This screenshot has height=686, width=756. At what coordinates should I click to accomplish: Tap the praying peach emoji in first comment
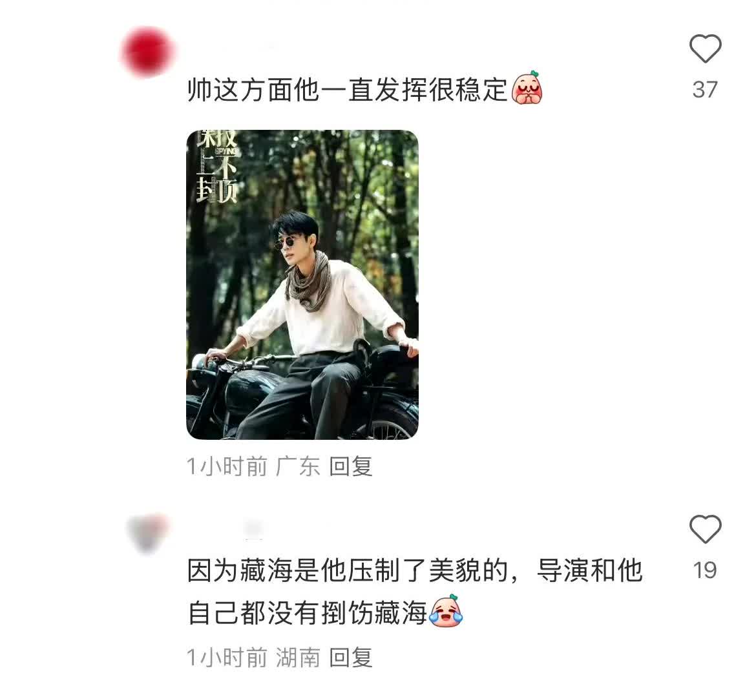(527, 88)
